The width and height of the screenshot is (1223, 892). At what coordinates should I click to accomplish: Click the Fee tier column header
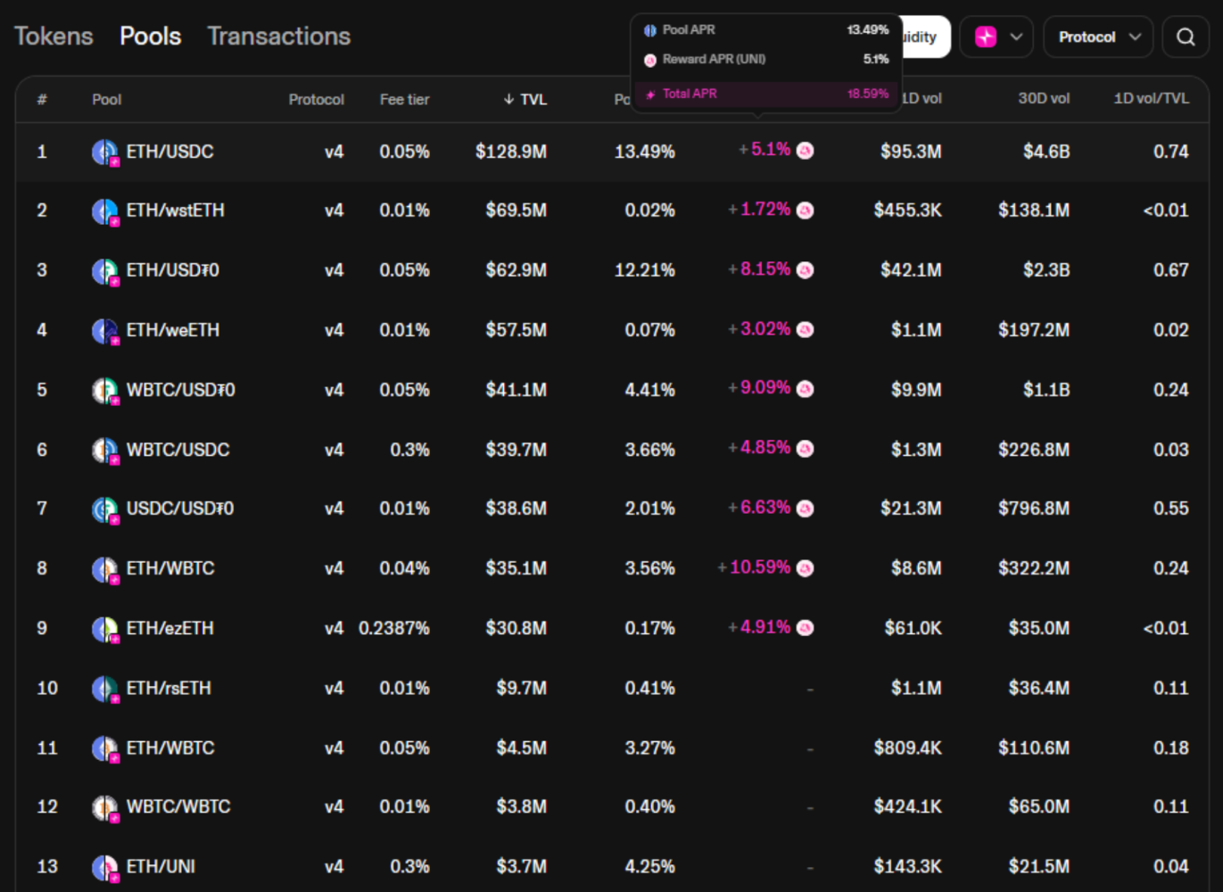tap(404, 99)
